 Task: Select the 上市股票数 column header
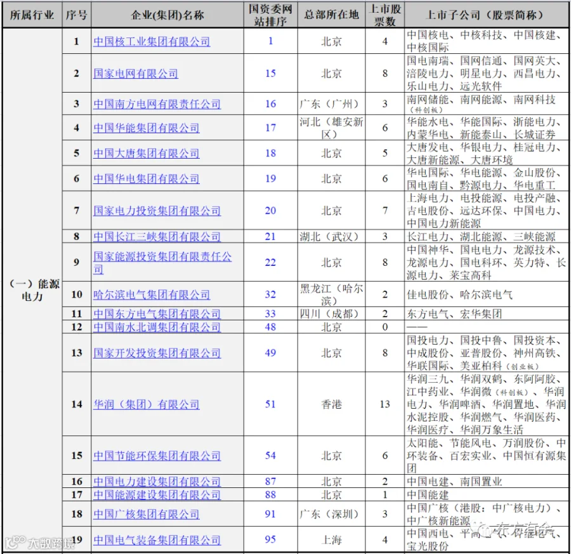point(385,15)
